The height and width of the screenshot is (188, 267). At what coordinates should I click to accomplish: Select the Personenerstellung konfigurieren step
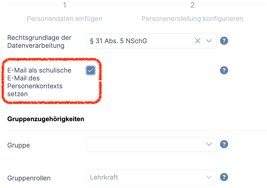point(192,19)
